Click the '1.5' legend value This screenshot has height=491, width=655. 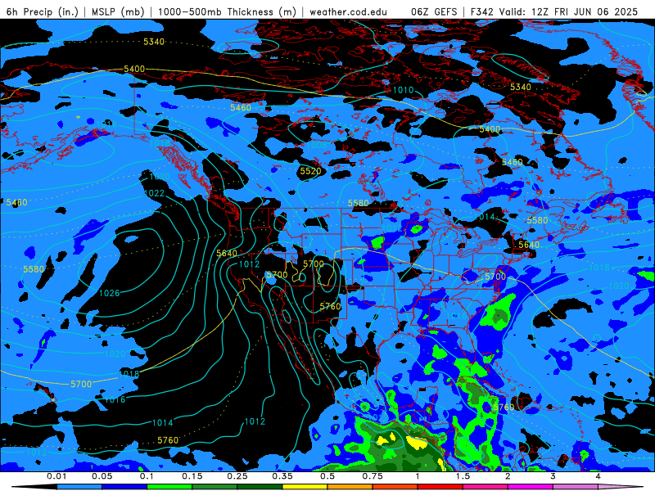pyautogui.click(x=463, y=476)
